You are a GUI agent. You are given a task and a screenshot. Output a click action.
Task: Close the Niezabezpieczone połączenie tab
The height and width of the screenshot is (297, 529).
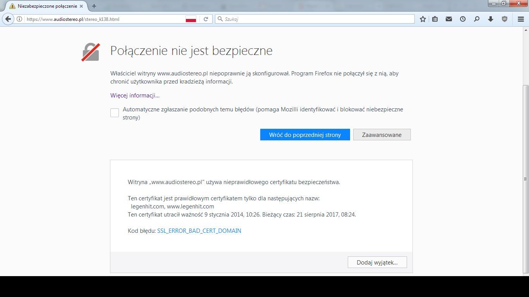pos(81,6)
